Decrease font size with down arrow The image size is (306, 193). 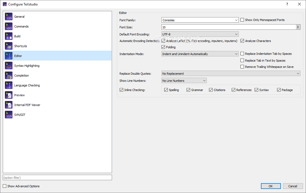pos(298,28)
